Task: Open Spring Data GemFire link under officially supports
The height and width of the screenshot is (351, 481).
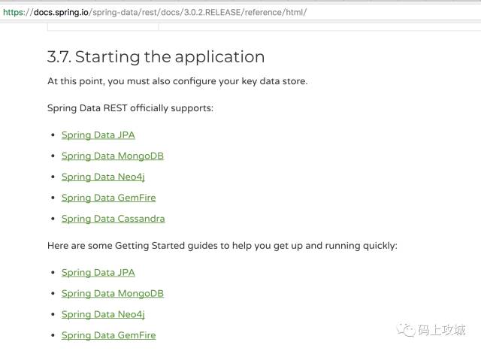Action: click(x=108, y=198)
